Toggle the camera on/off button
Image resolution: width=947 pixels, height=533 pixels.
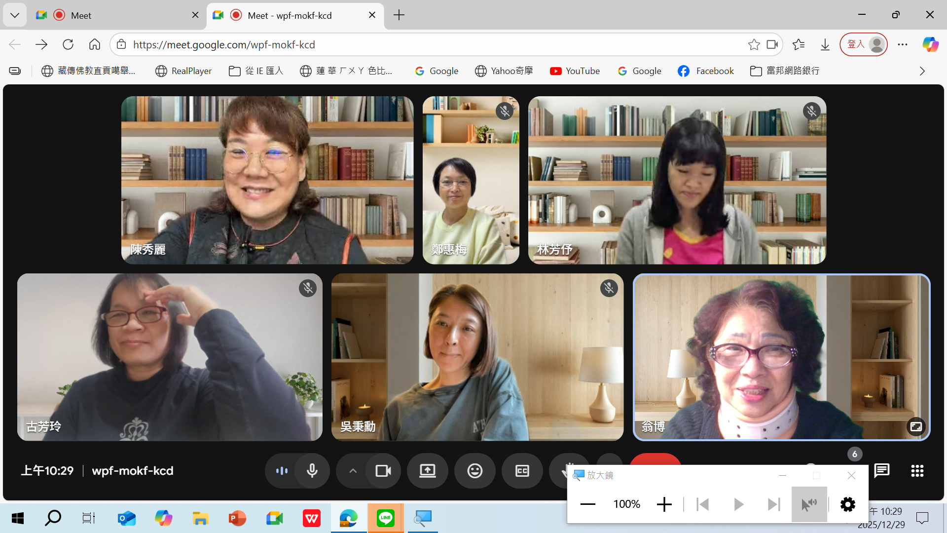383,471
